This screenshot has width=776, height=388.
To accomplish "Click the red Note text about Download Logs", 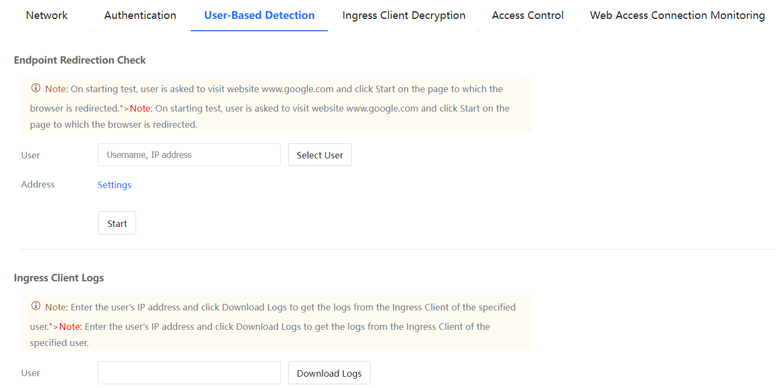I will 70,327.
